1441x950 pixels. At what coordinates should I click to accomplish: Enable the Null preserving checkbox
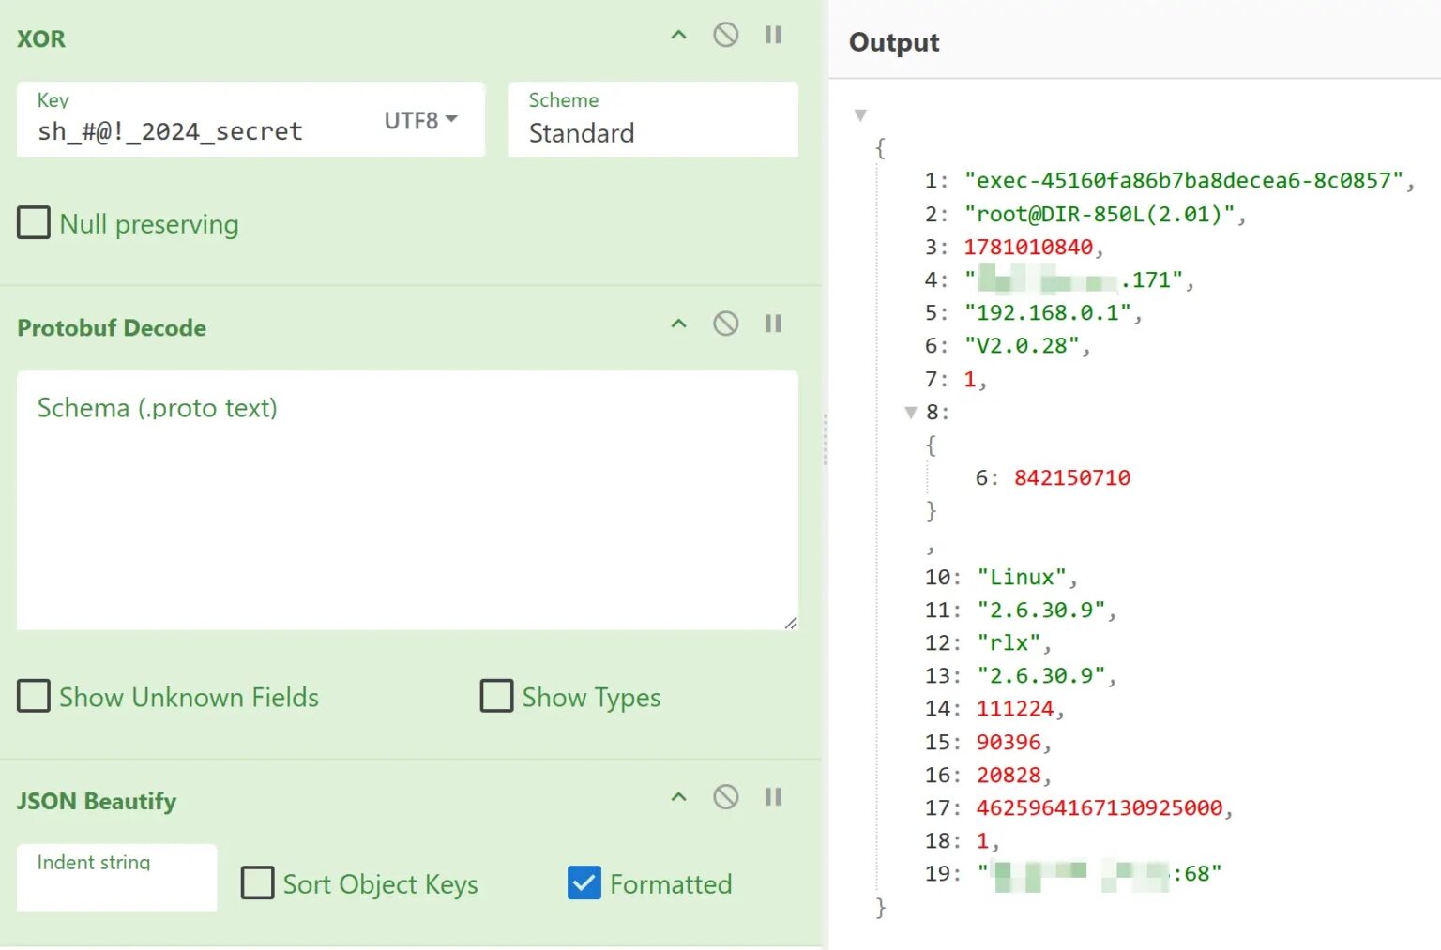(34, 223)
